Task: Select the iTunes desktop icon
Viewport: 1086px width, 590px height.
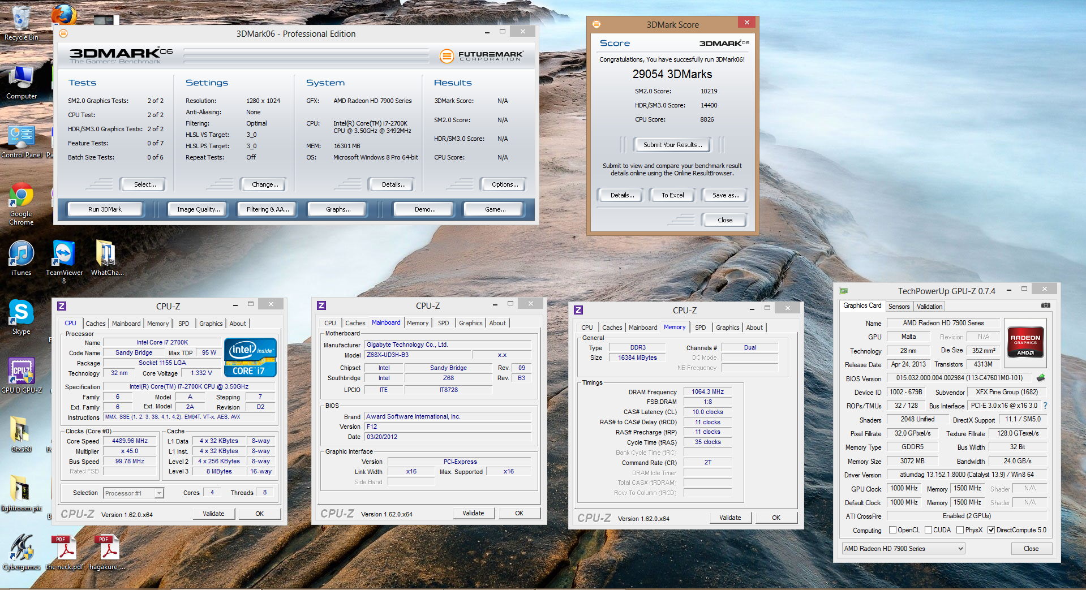Action: (21, 258)
